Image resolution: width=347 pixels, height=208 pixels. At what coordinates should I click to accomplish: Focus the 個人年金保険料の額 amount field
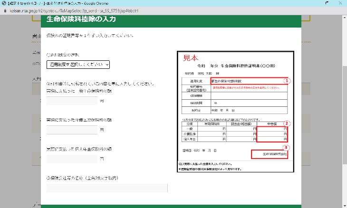click(72, 159)
